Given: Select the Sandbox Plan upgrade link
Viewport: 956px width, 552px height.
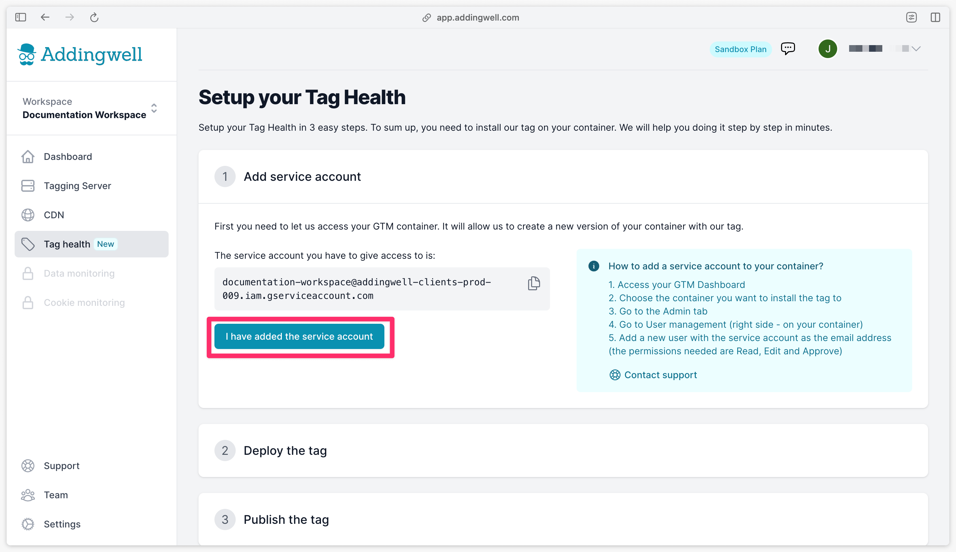Looking at the screenshot, I should point(740,48).
